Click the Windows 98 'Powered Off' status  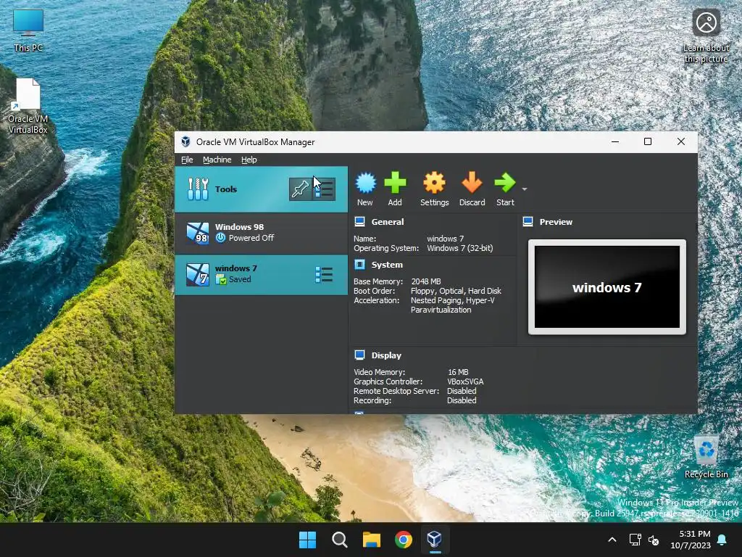tap(251, 238)
